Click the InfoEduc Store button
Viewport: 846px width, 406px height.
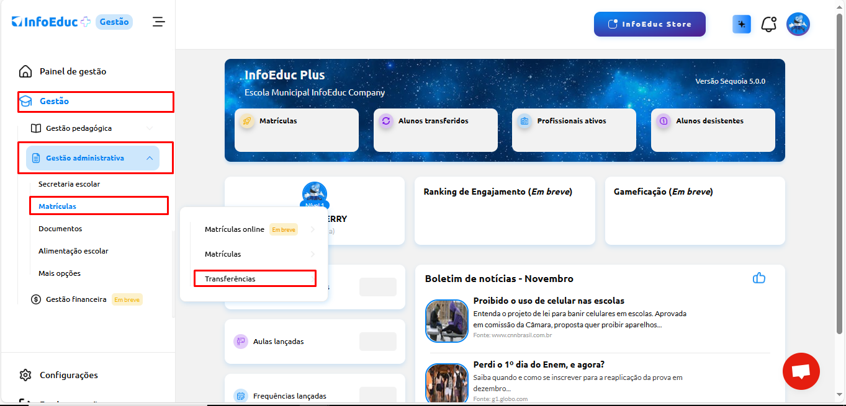(650, 24)
